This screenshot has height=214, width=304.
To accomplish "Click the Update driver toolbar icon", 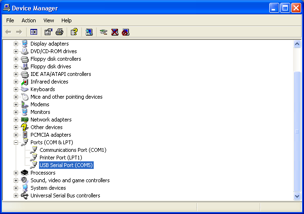I will (104, 32).
